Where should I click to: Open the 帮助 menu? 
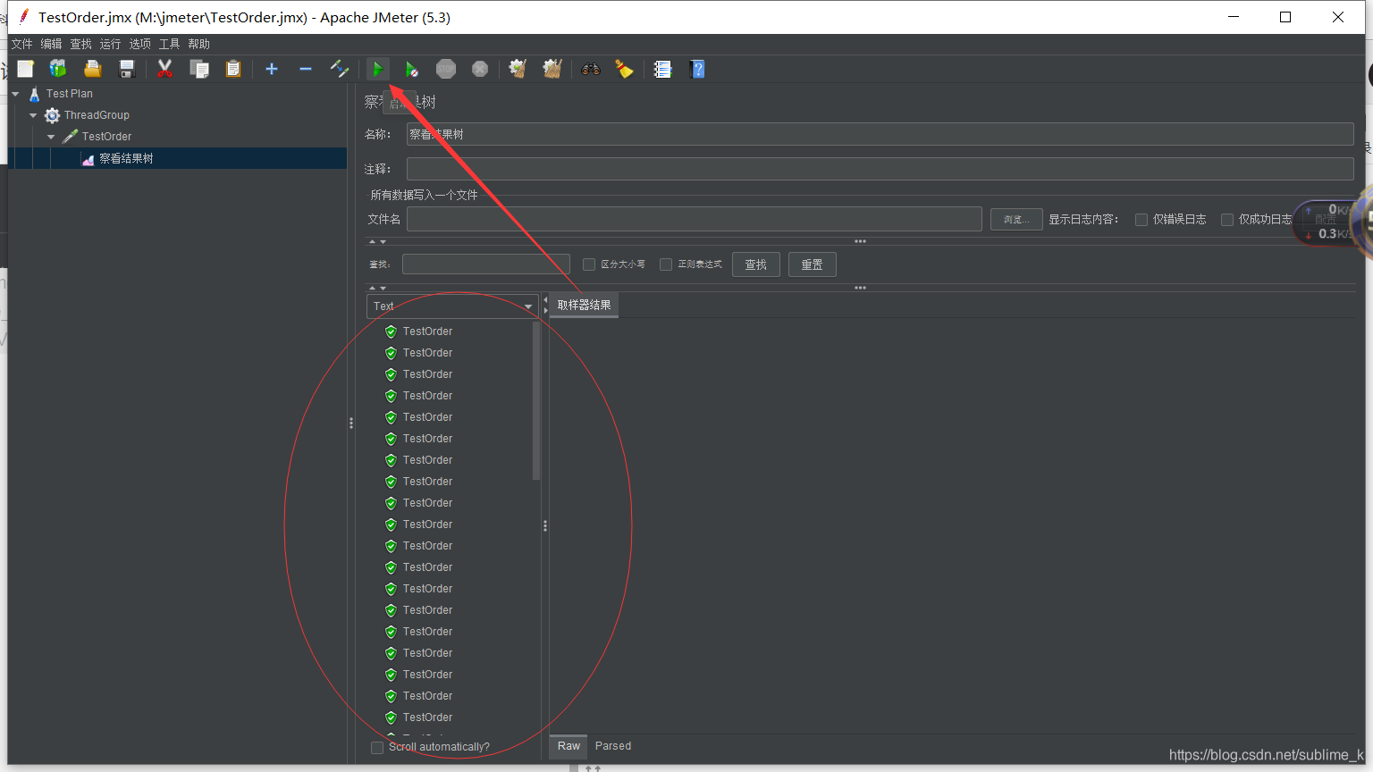click(x=198, y=44)
